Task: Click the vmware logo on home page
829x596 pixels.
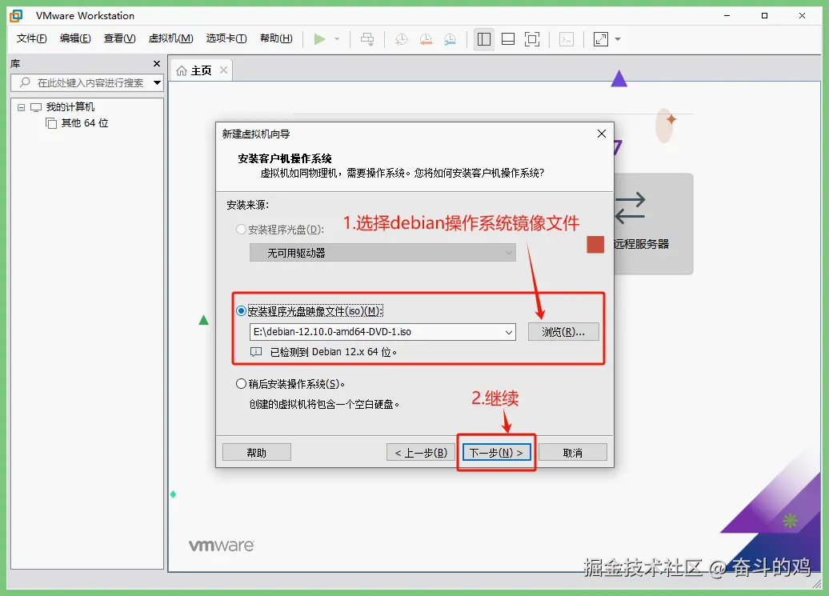Action: 222,546
